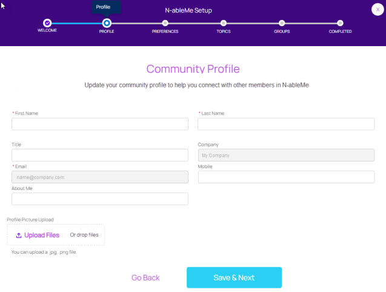Click the About Me text box

(100, 199)
